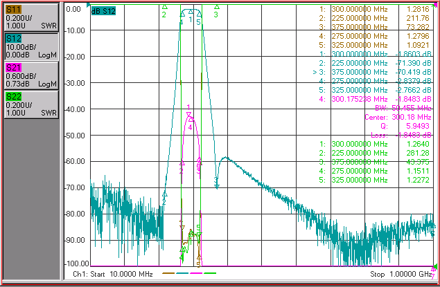
Task: Click green marker 2 triangle at top
Action: (165, 7)
